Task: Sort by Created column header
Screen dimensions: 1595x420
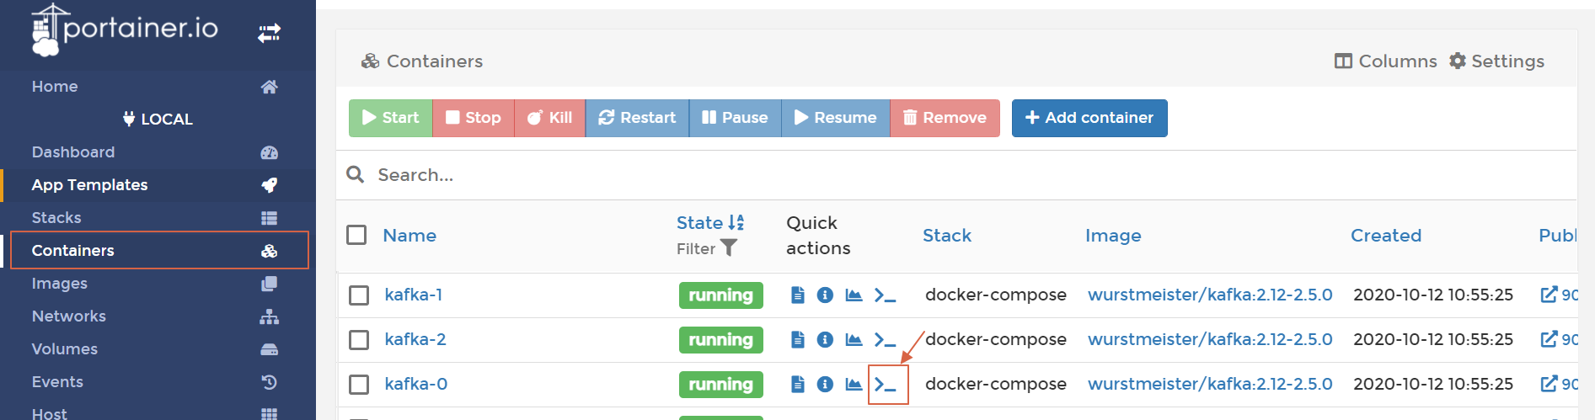Action: click(x=1386, y=236)
